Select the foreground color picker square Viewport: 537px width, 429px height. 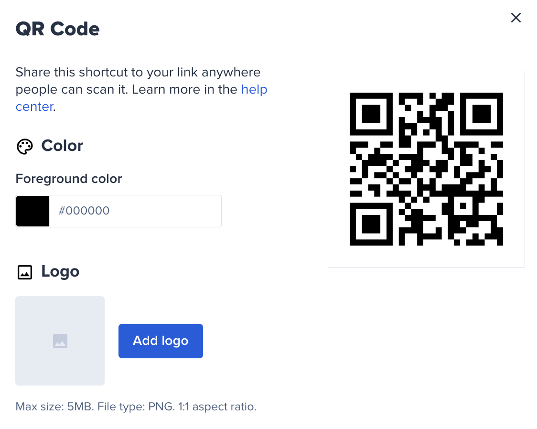point(32,211)
